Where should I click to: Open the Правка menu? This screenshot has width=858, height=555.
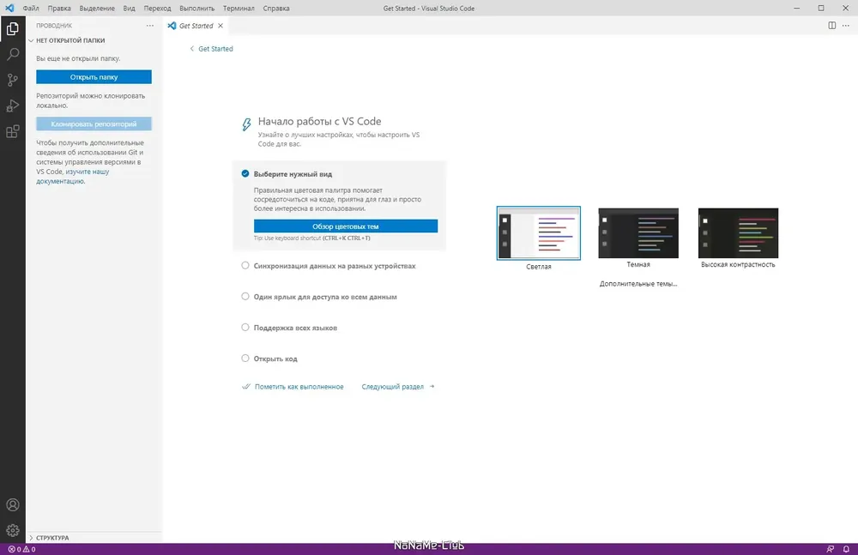pyautogui.click(x=59, y=9)
